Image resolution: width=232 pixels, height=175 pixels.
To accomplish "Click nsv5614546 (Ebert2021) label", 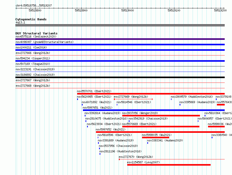I will click(134, 102).
